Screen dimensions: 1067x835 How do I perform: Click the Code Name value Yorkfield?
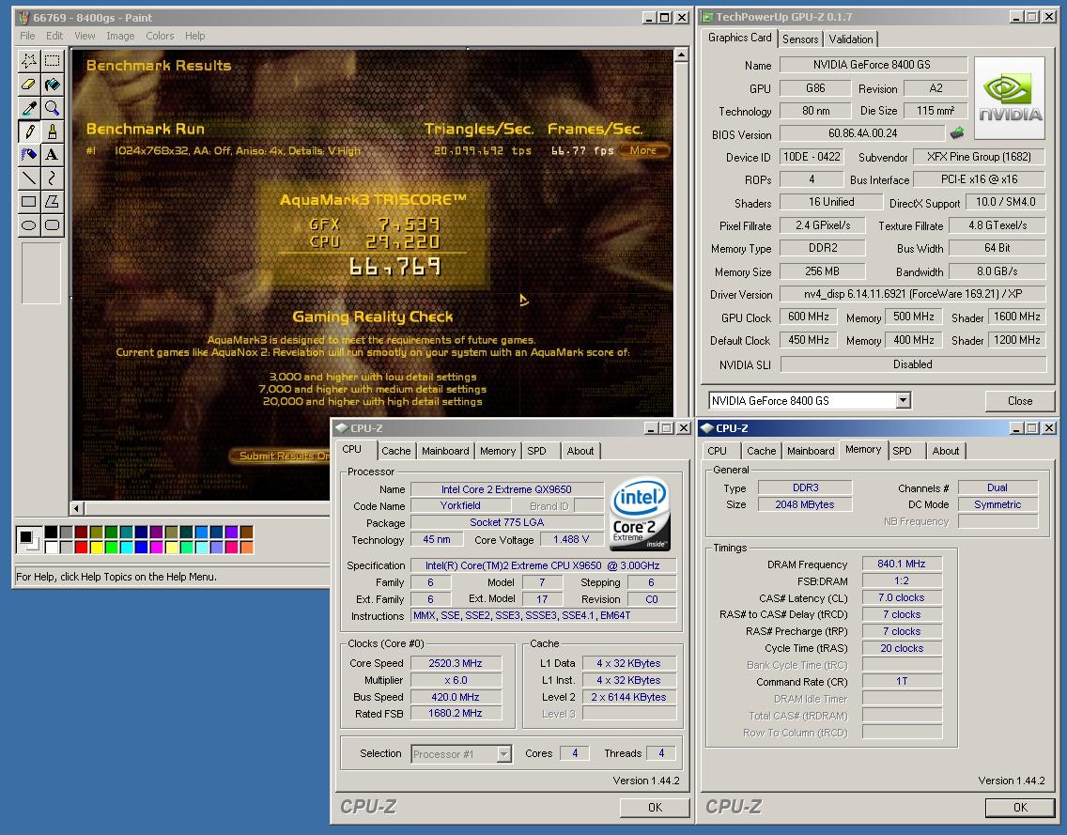[x=460, y=505]
